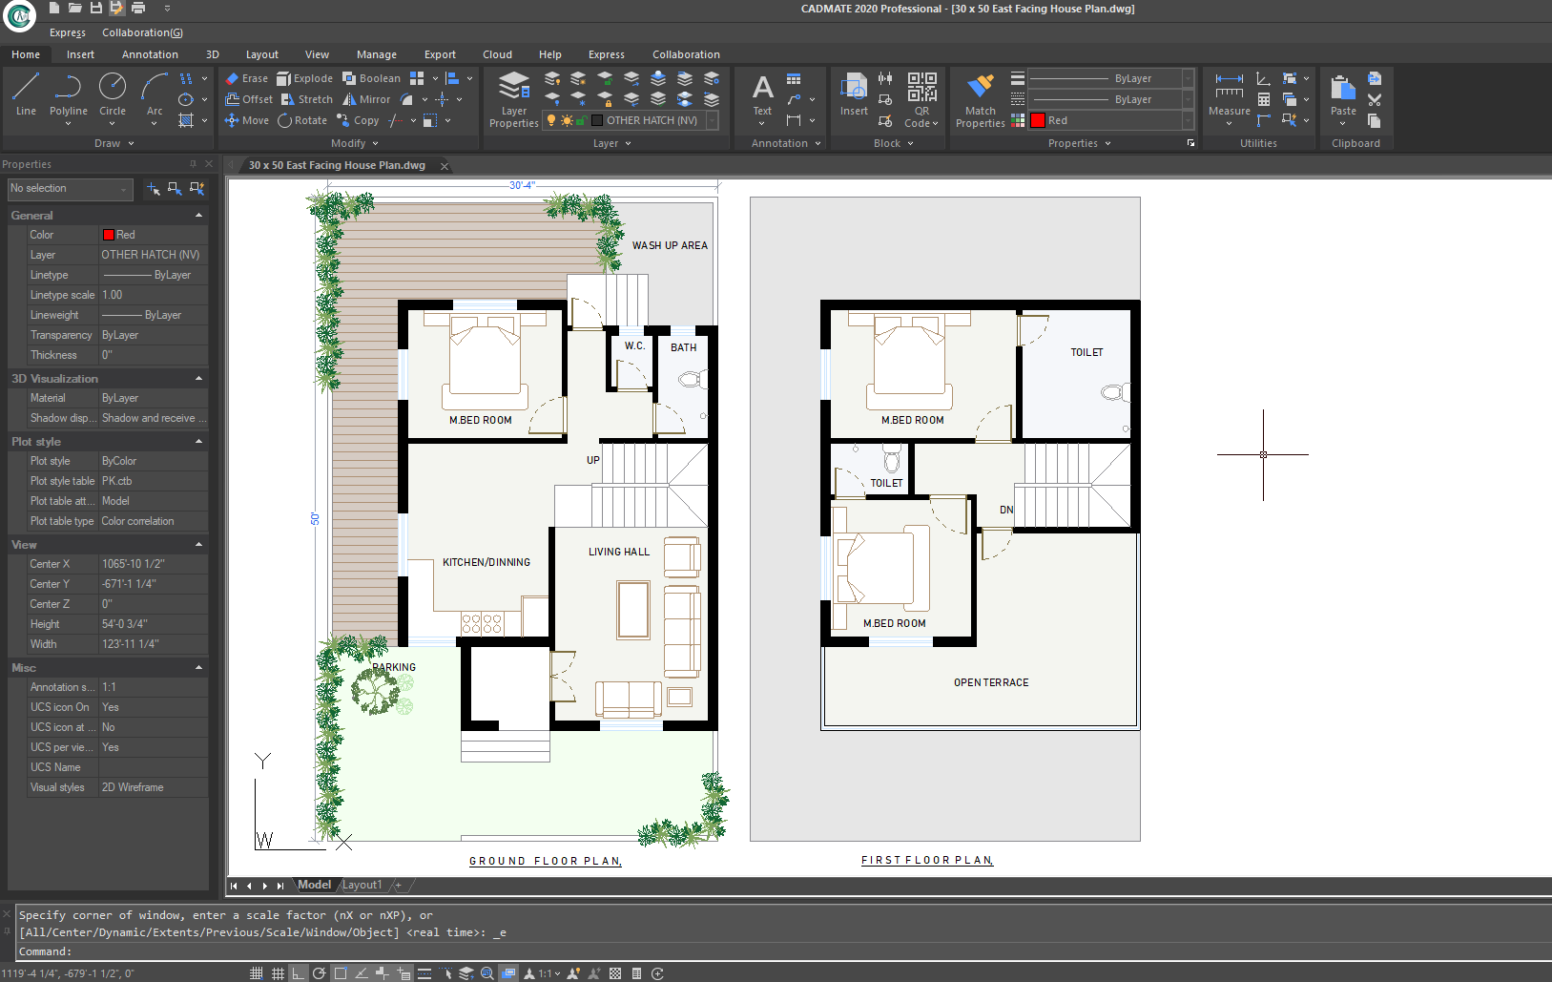Choose the Move tool
Screen dimensions: 1552x982
click(247, 120)
